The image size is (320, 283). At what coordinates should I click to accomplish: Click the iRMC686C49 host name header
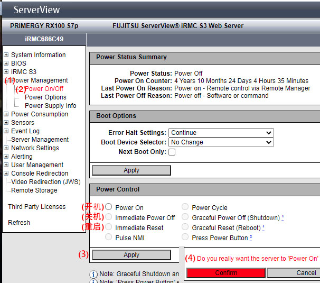44,39
